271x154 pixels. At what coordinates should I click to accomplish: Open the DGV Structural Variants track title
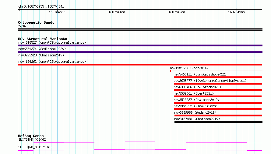(43, 39)
